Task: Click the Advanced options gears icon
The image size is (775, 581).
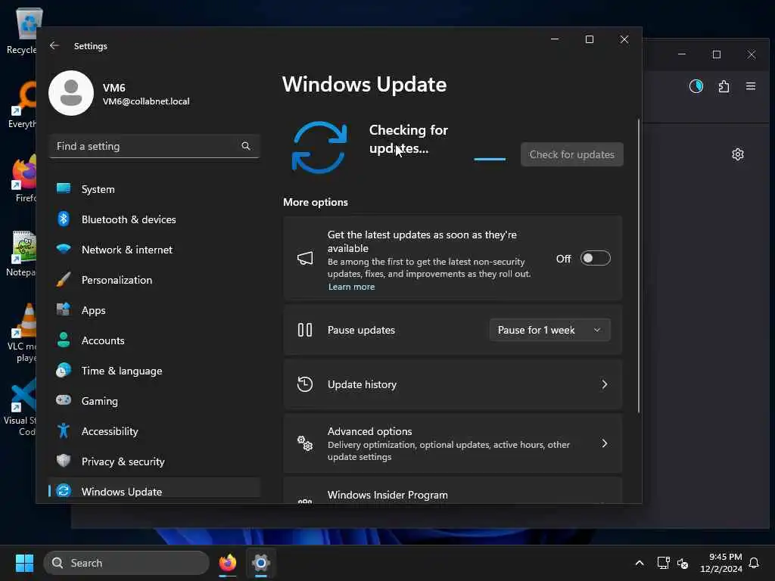Action: tap(305, 443)
